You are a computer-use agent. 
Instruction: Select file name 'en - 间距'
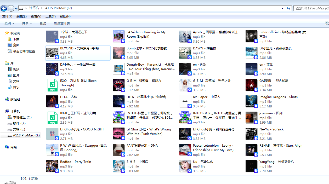pyautogui.click(x=200, y=65)
